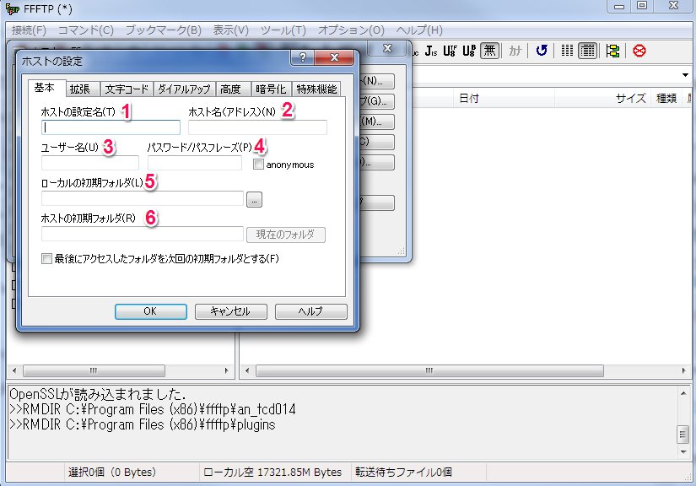Open remote path dropdown arrow
Image resolution: width=696 pixels, height=486 pixels.
point(685,75)
